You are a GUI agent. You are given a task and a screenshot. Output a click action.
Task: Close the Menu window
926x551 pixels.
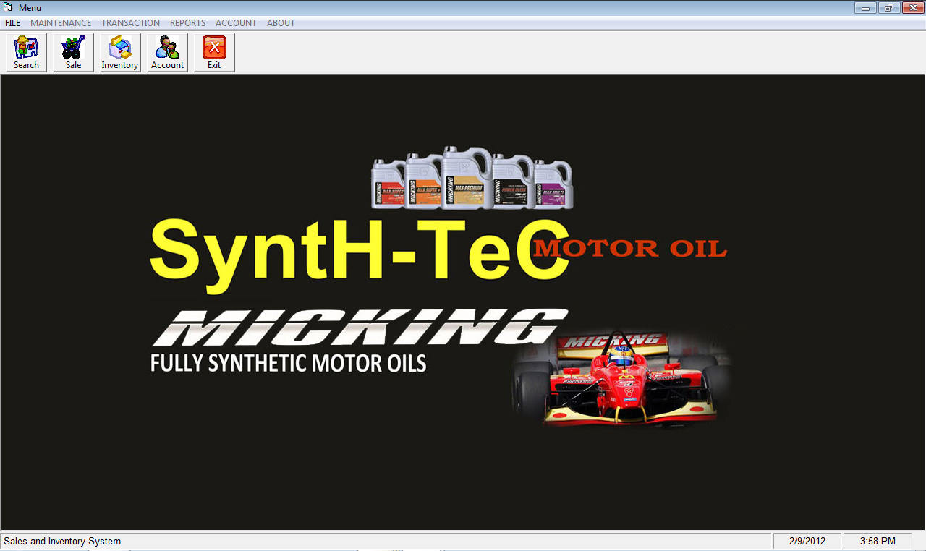point(913,8)
